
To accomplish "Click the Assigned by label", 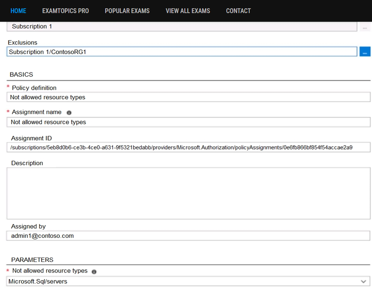I will click(x=28, y=226).
